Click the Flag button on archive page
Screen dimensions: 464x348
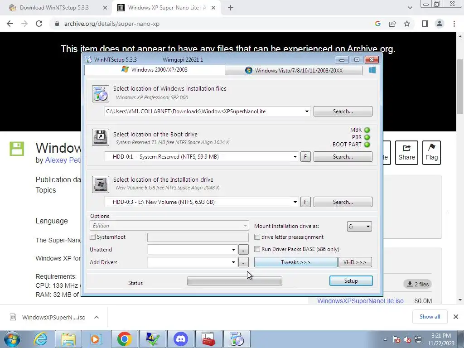point(431,153)
